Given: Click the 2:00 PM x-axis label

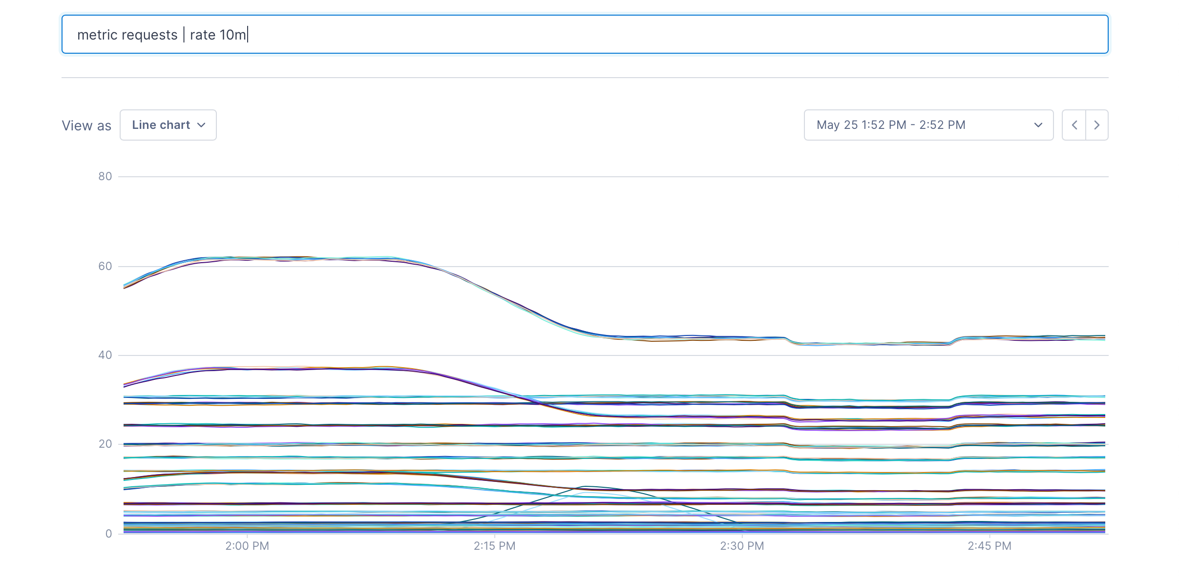Looking at the screenshot, I should (x=247, y=546).
